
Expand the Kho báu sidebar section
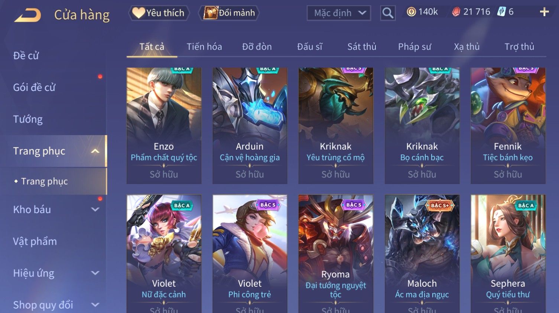pyautogui.click(x=95, y=209)
